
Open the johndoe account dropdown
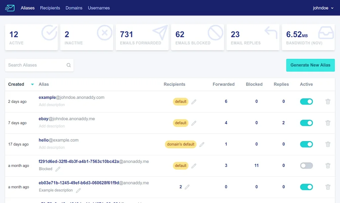[x=323, y=8]
